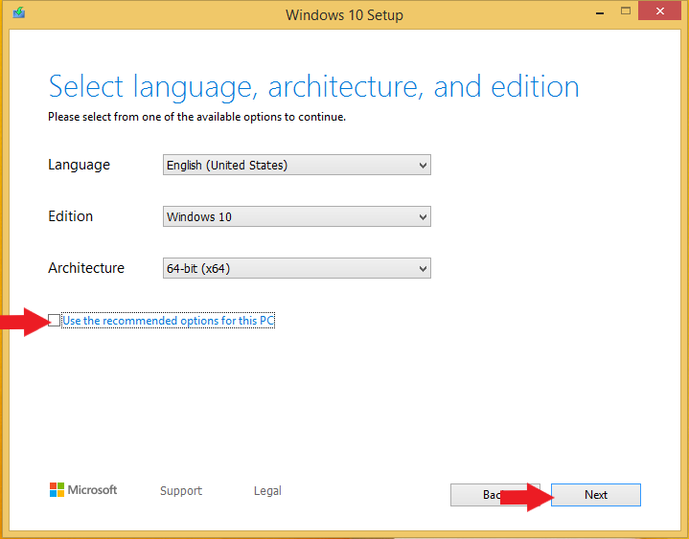Viewport: 689px width, 539px height.
Task: Expand the Language dropdown arrow
Action: pyautogui.click(x=423, y=166)
